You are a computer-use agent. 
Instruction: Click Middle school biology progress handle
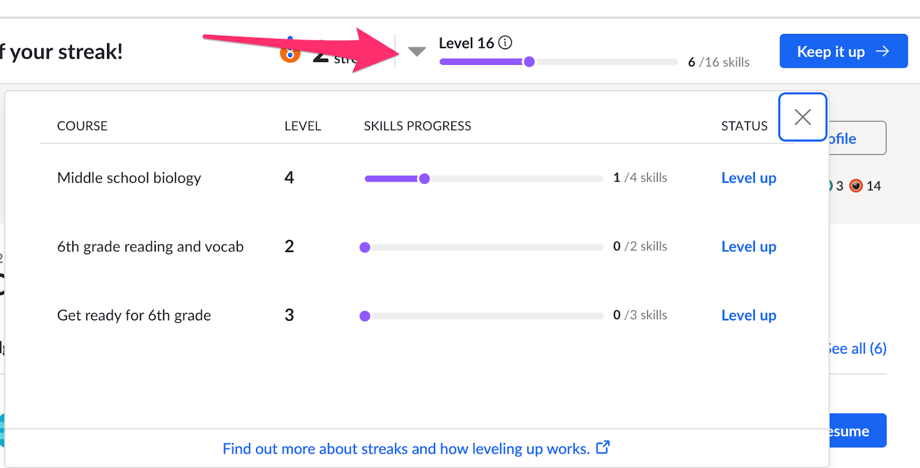424,179
